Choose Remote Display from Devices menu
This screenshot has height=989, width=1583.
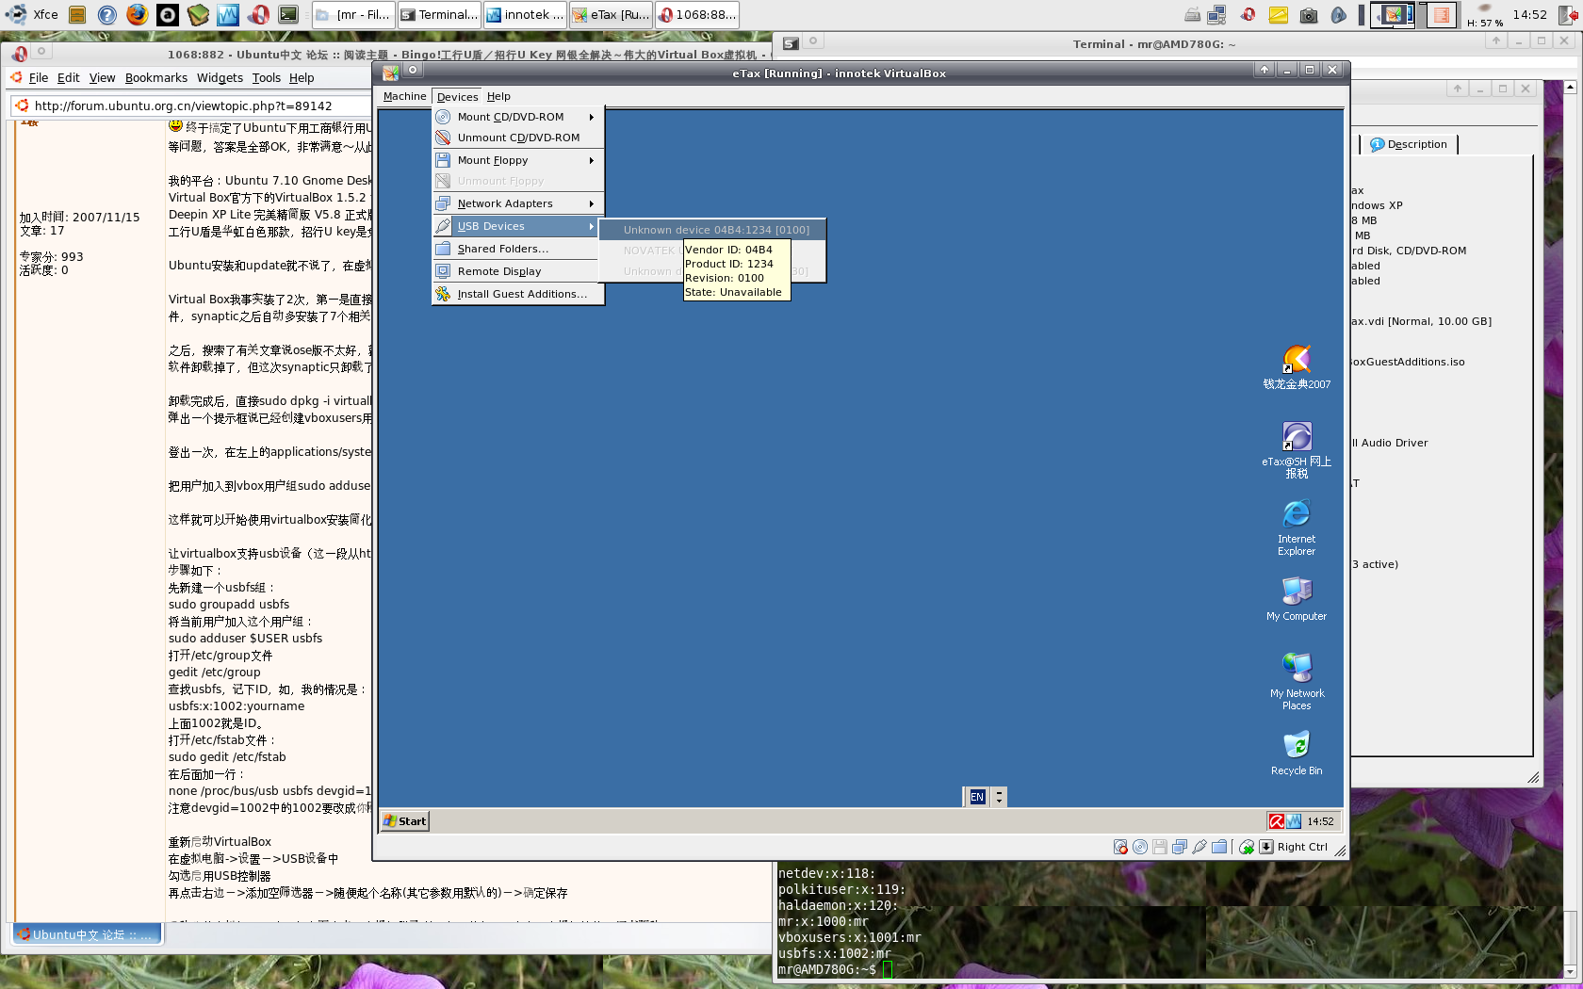click(517, 271)
